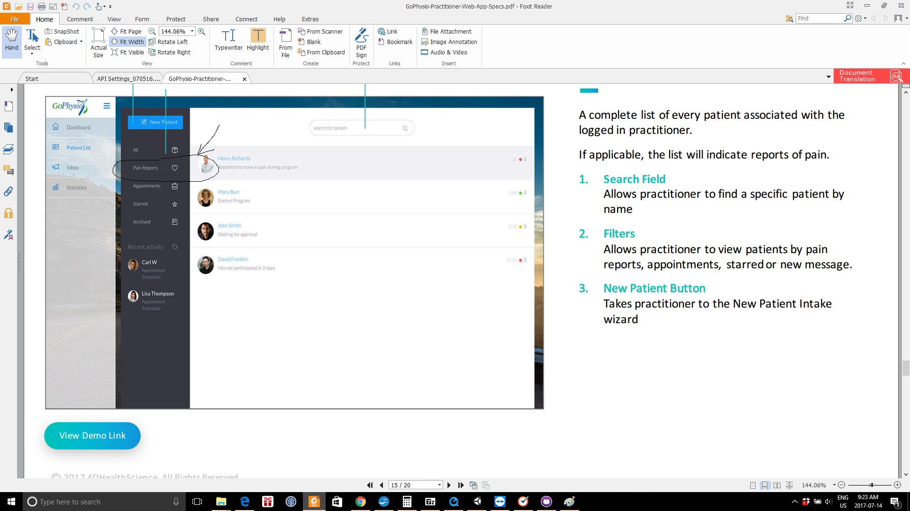Switch to the API Settings document tab
910x511 pixels.
click(x=128, y=79)
